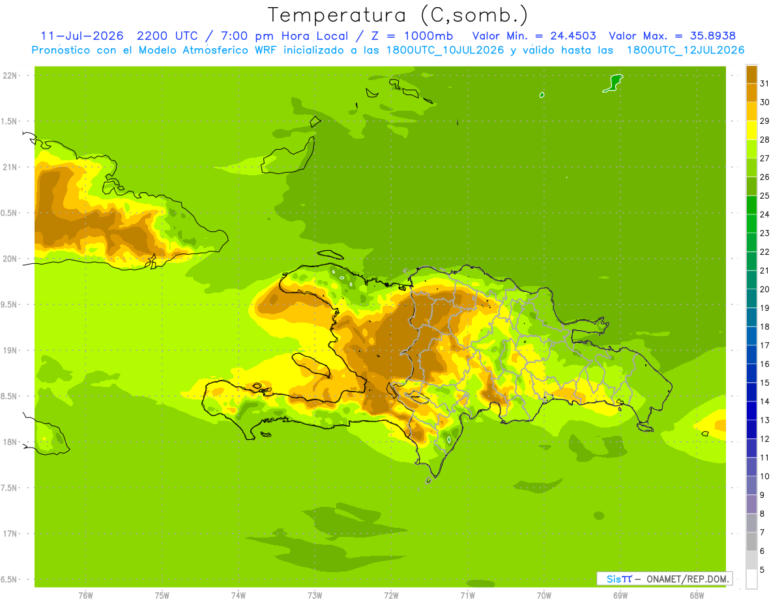
Task: Click the teal swatch between 19 and 20
Action: [x=751, y=298]
